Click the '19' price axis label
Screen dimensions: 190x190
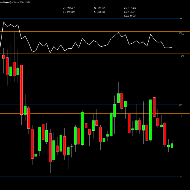182,56
